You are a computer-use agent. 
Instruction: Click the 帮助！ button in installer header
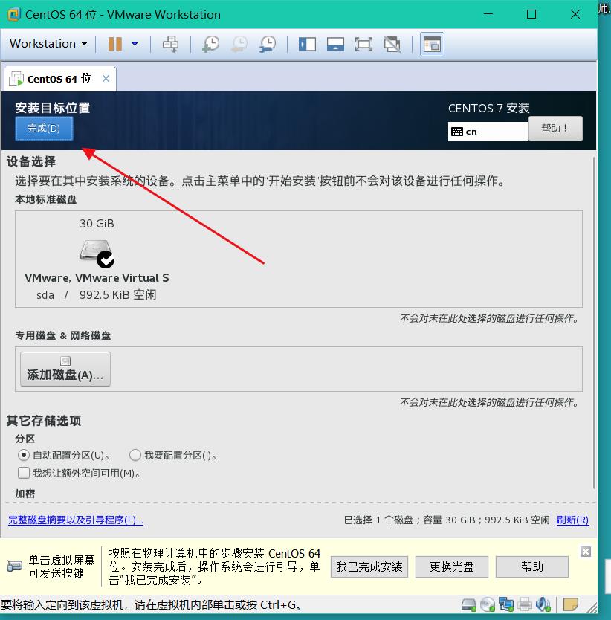tap(555, 129)
